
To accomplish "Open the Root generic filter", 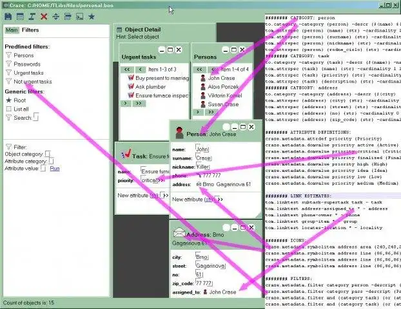I will point(20,100).
